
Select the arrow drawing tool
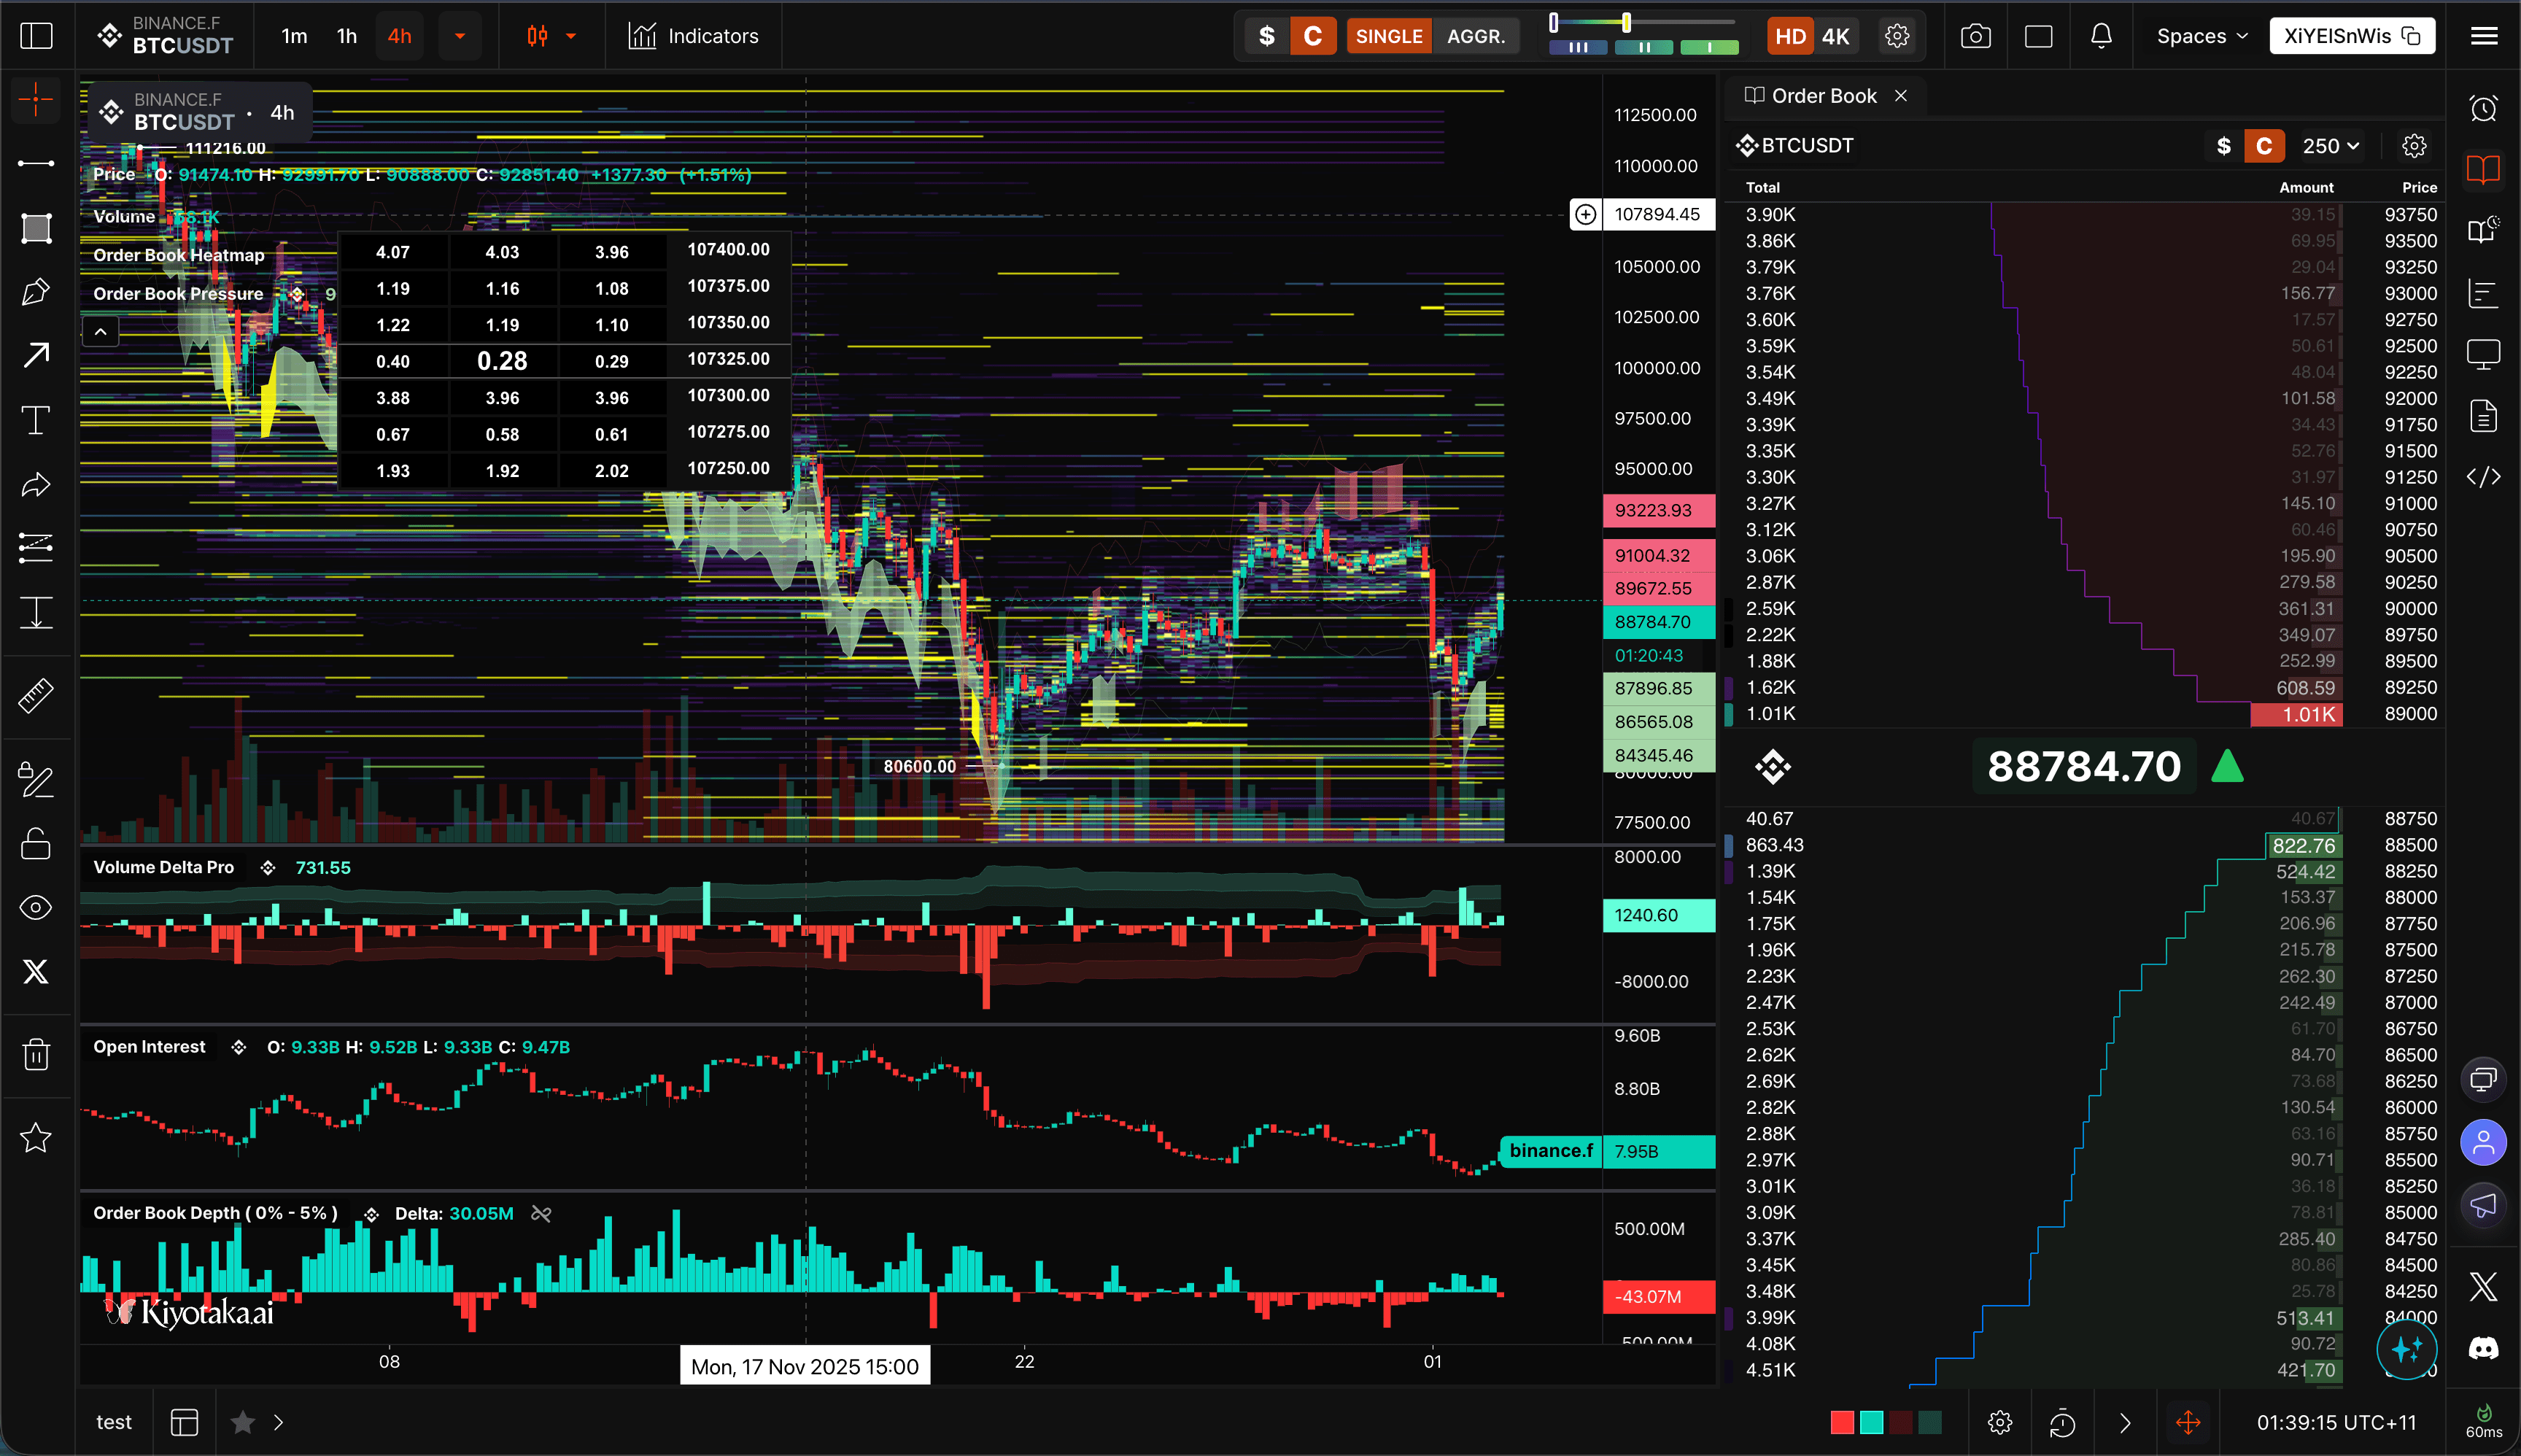pos(36,355)
